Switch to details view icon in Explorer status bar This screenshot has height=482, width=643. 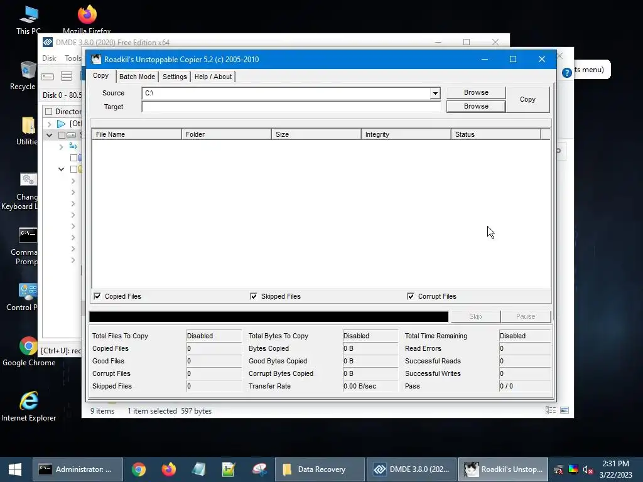click(551, 410)
